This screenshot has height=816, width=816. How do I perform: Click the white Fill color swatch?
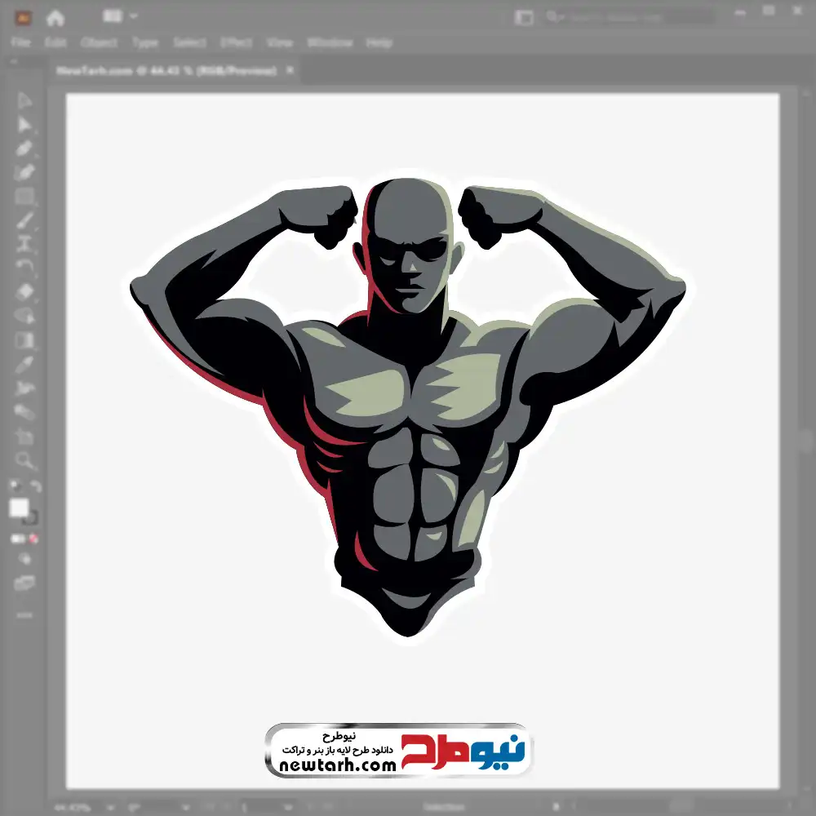click(19, 508)
